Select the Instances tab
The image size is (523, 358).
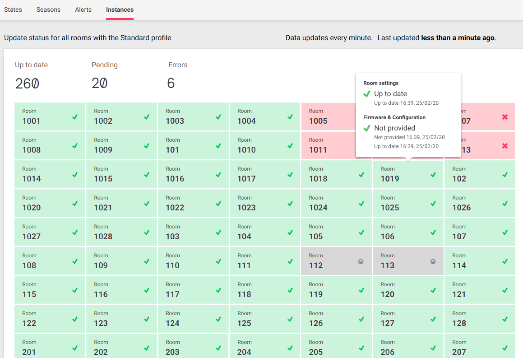click(x=119, y=9)
